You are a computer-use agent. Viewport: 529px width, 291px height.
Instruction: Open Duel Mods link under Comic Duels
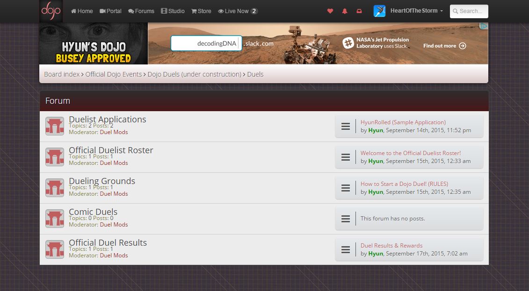pyautogui.click(x=114, y=224)
